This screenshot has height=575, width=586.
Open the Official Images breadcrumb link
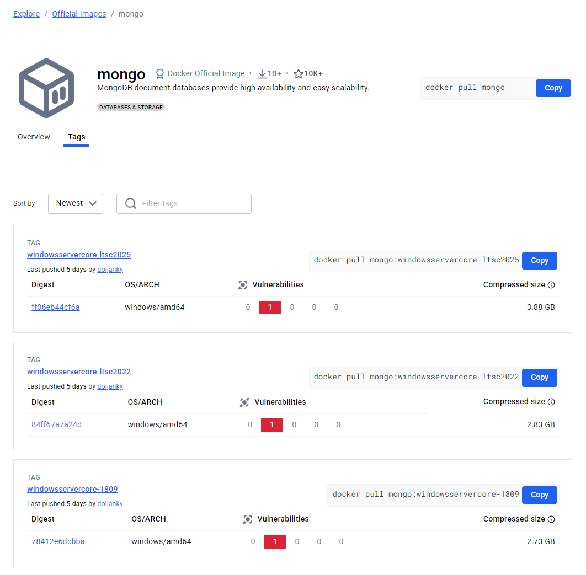tap(78, 13)
